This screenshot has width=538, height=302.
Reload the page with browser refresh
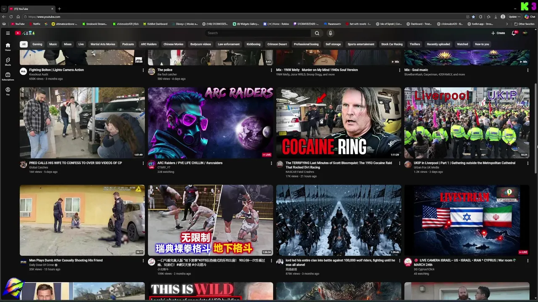[x=11, y=17]
